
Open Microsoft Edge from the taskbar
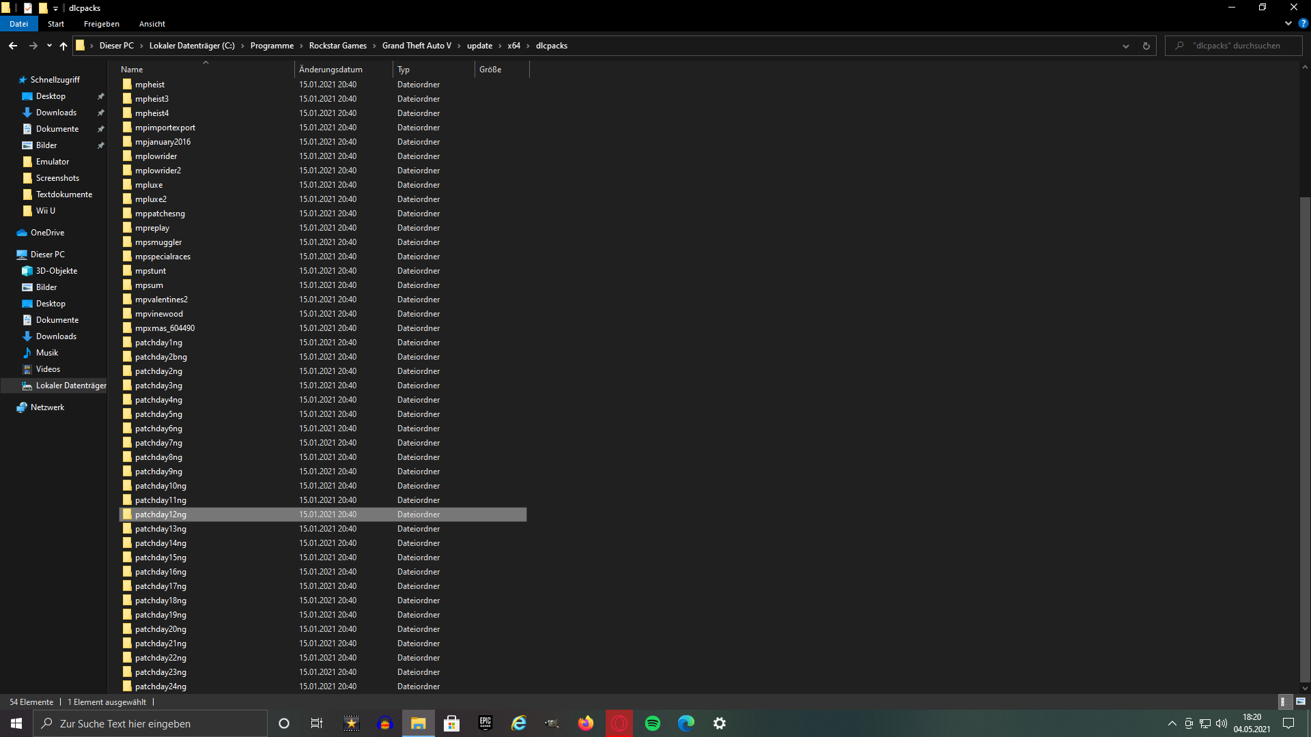686,723
